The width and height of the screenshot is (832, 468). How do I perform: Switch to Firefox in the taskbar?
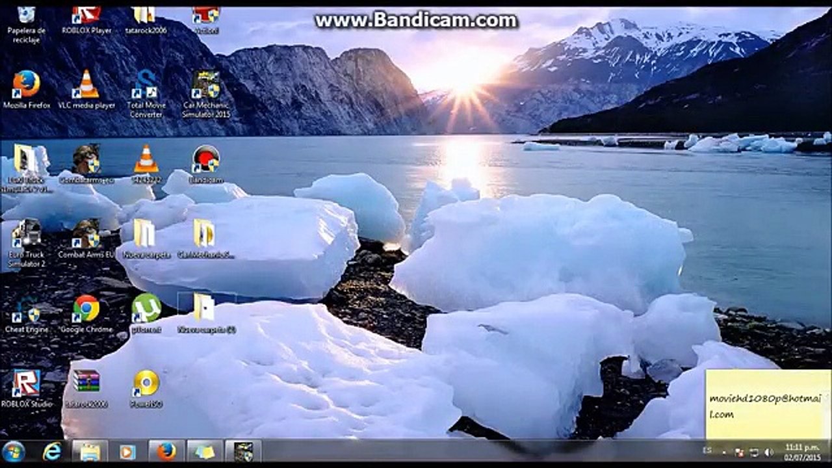point(166,451)
